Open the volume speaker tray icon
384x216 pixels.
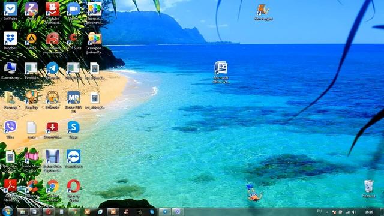click(x=354, y=212)
